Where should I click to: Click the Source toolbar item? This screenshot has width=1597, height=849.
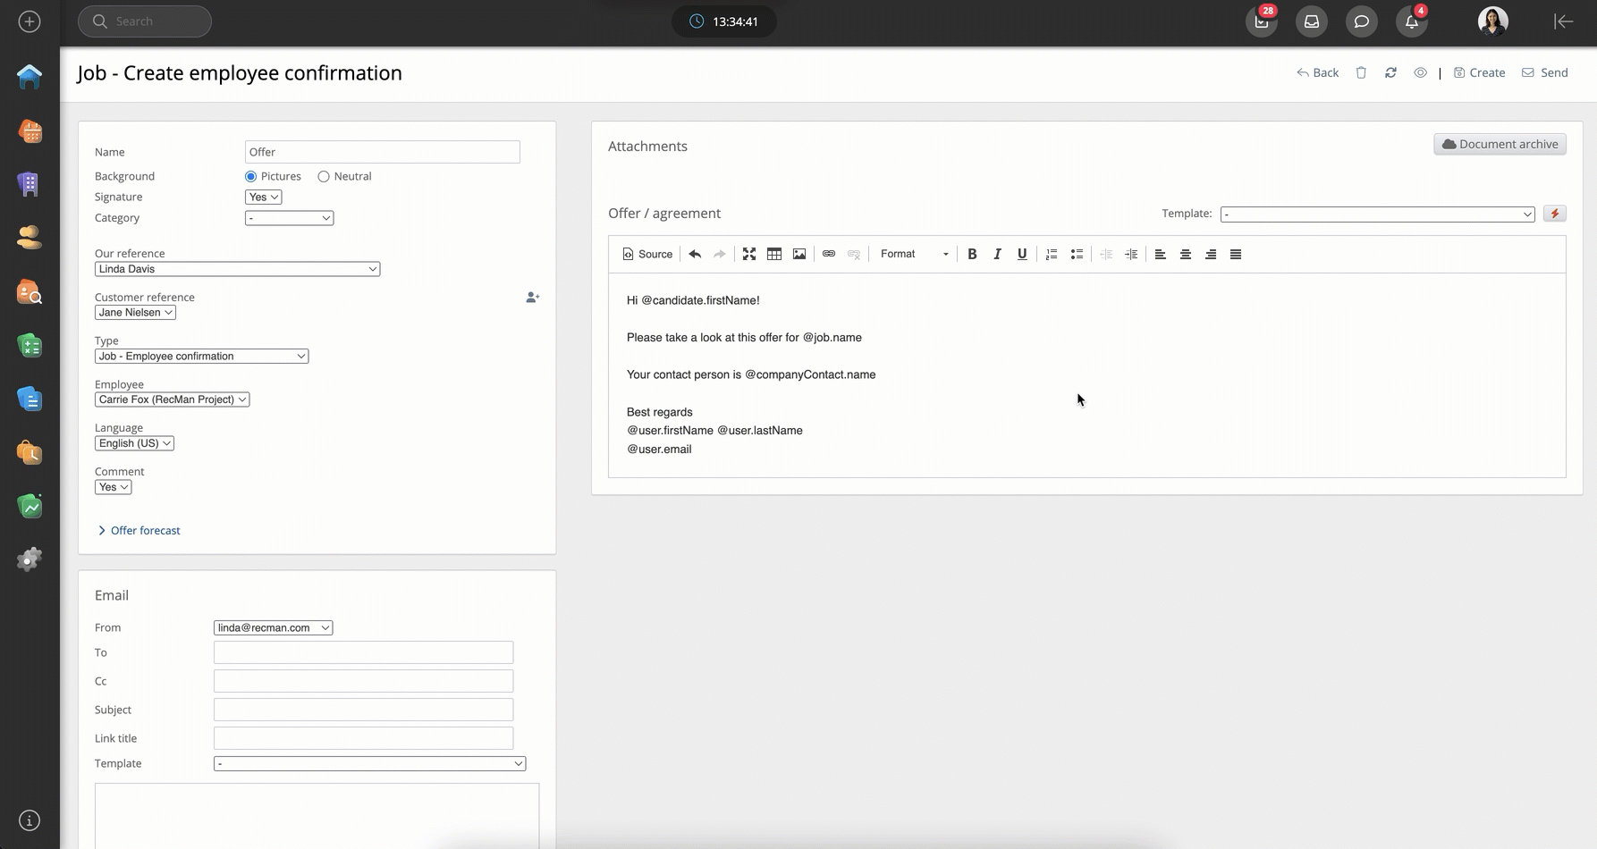647,254
